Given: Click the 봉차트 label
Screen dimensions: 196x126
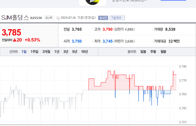Looking at the screenshot, I should coord(132,52).
